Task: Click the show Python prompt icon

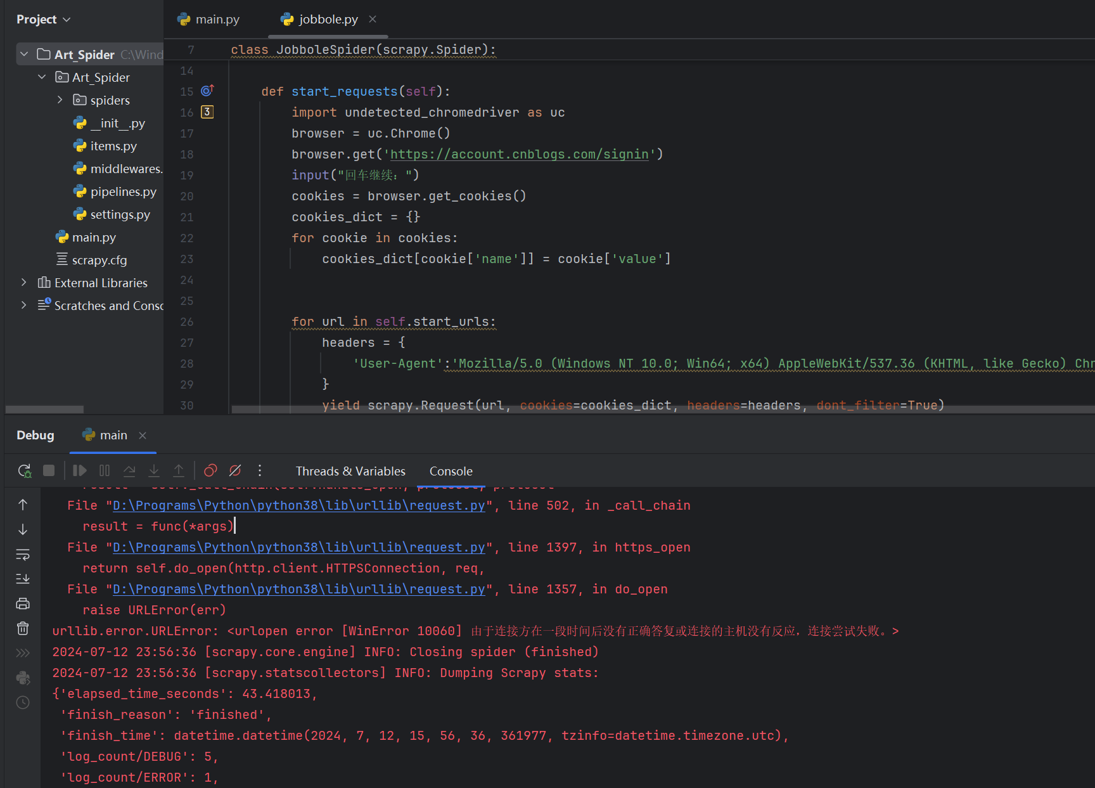Action: 23,653
